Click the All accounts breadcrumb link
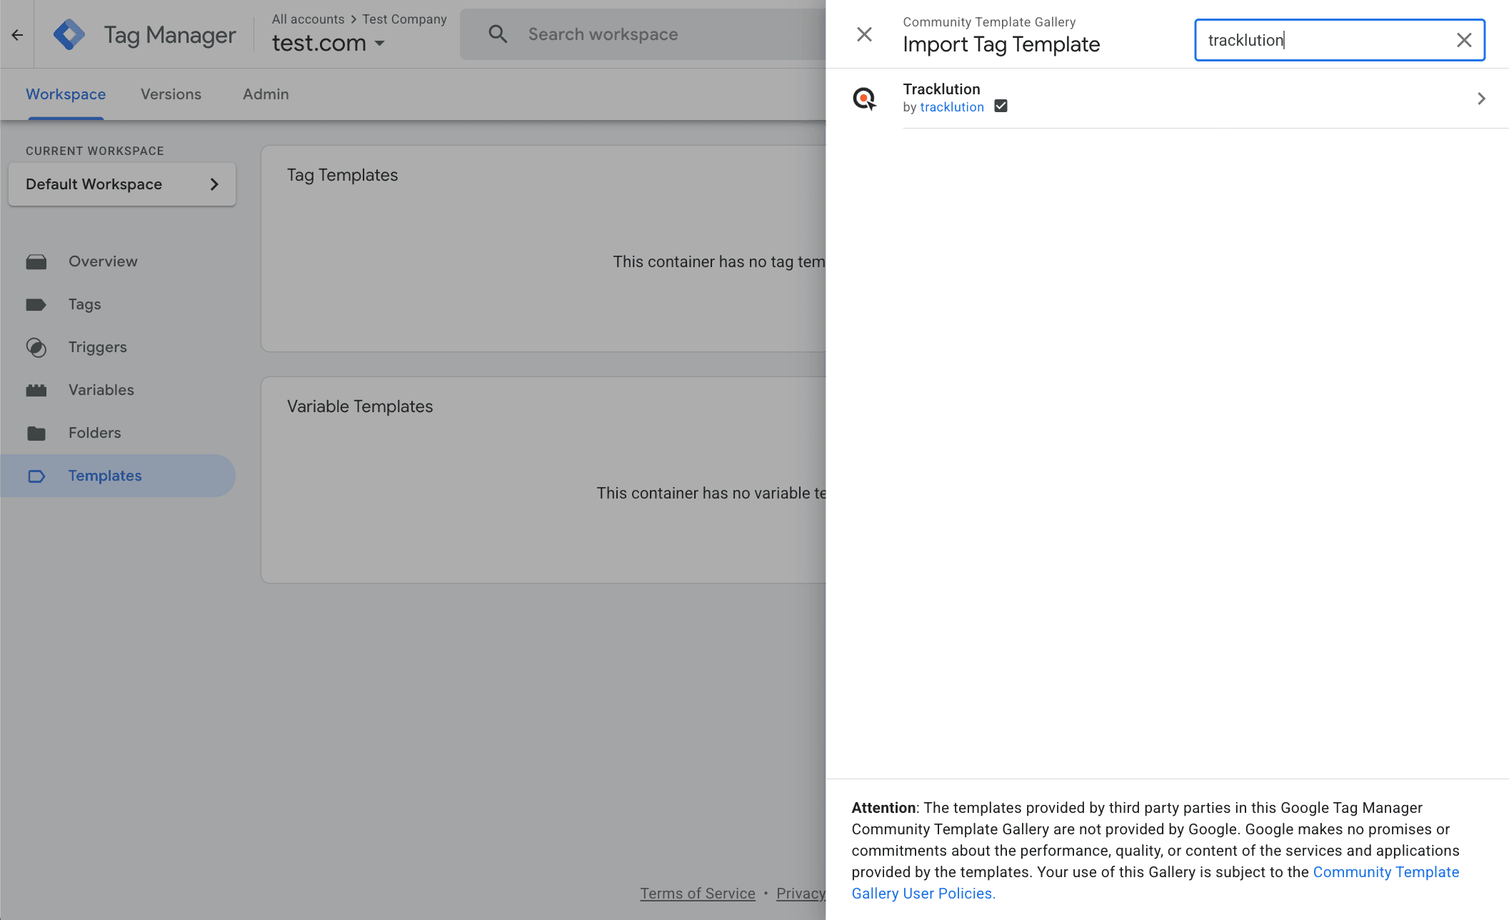Viewport: 1509px width, 920px height. (x=308, y=19)
